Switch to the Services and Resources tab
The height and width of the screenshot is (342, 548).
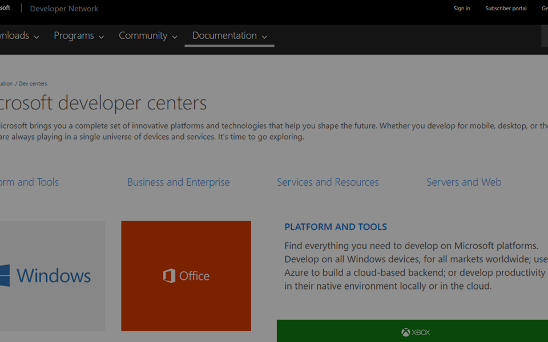pos(328,182)
